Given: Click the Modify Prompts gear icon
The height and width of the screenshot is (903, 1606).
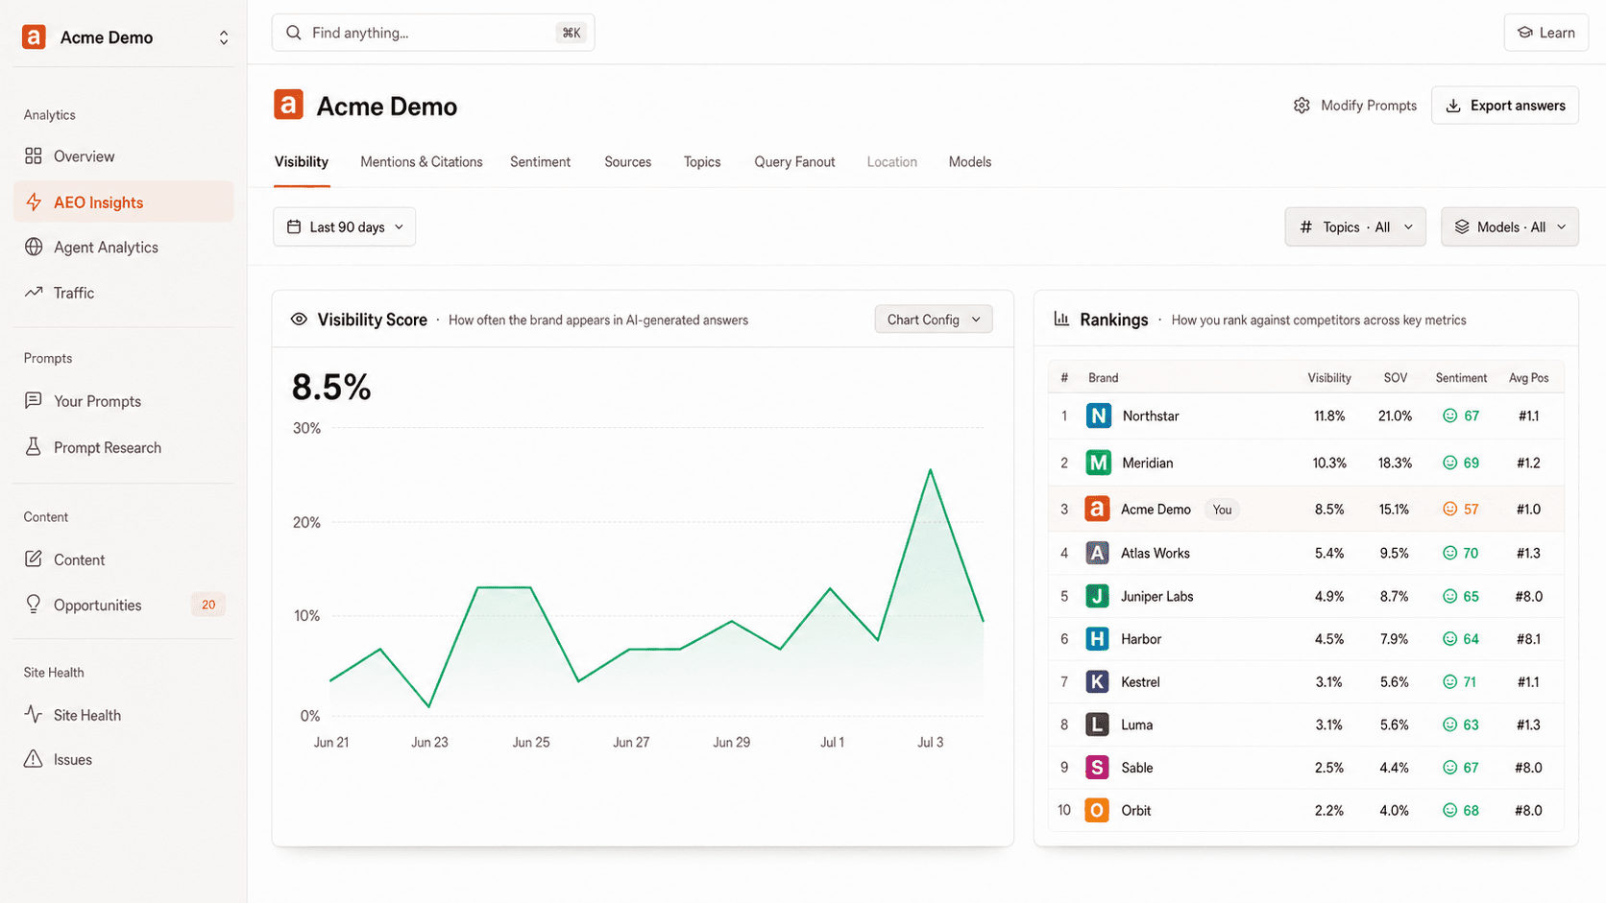Looking at the screenshot, I should (x=1302, y=106).
